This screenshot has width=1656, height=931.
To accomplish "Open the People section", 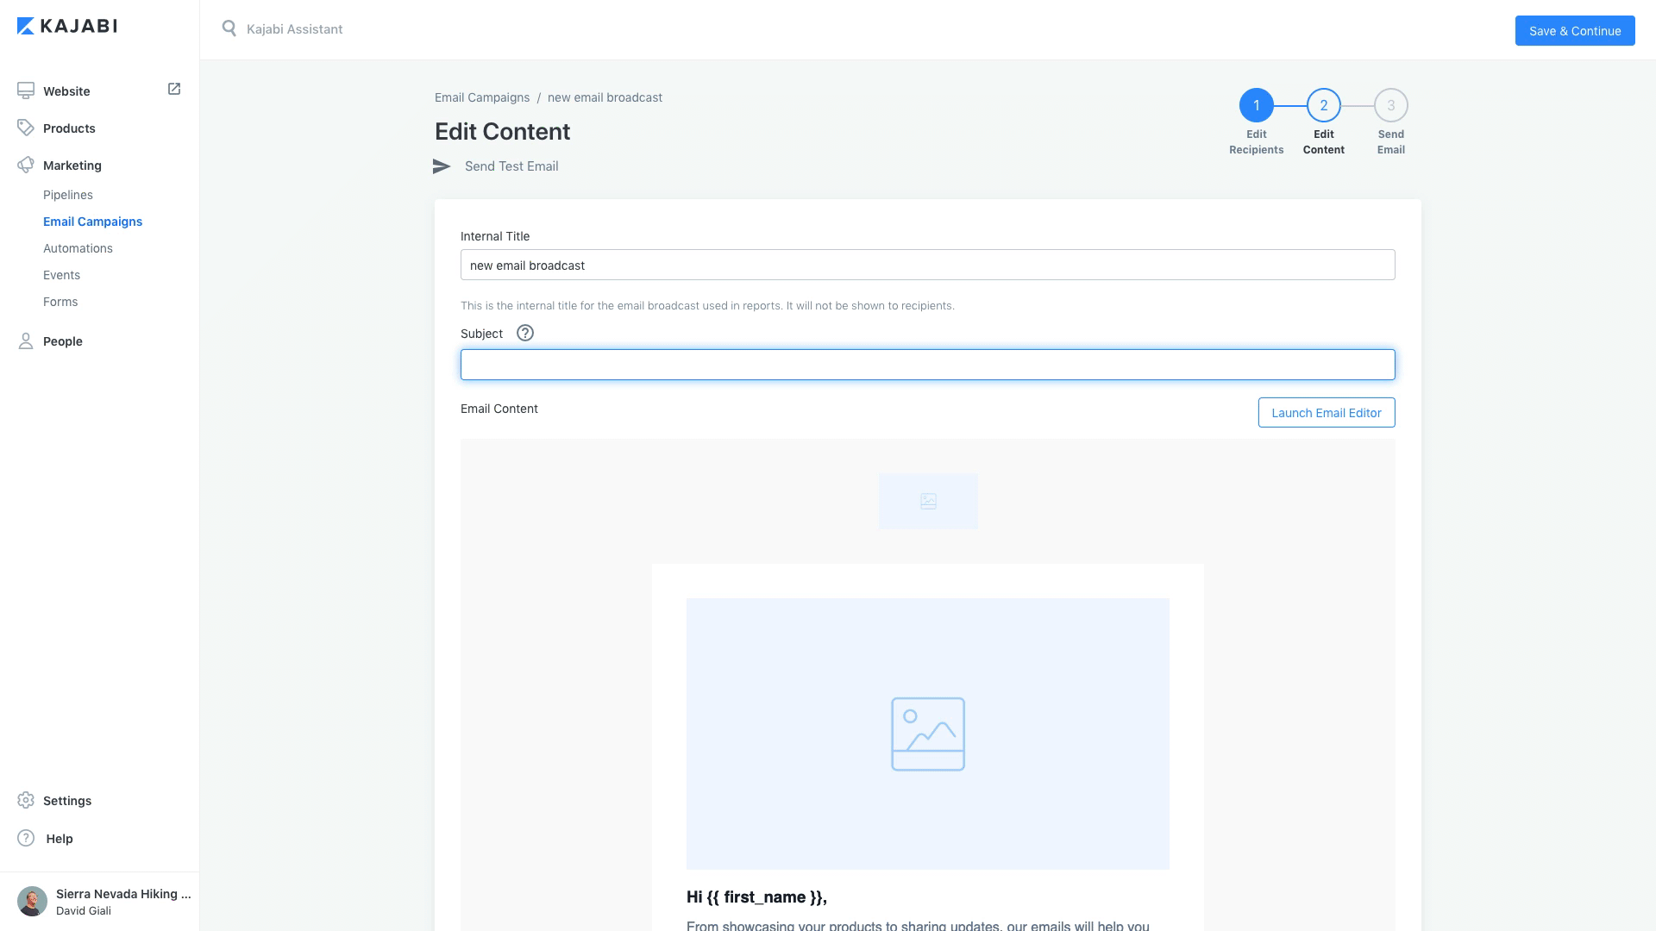I will pos(63,341).
